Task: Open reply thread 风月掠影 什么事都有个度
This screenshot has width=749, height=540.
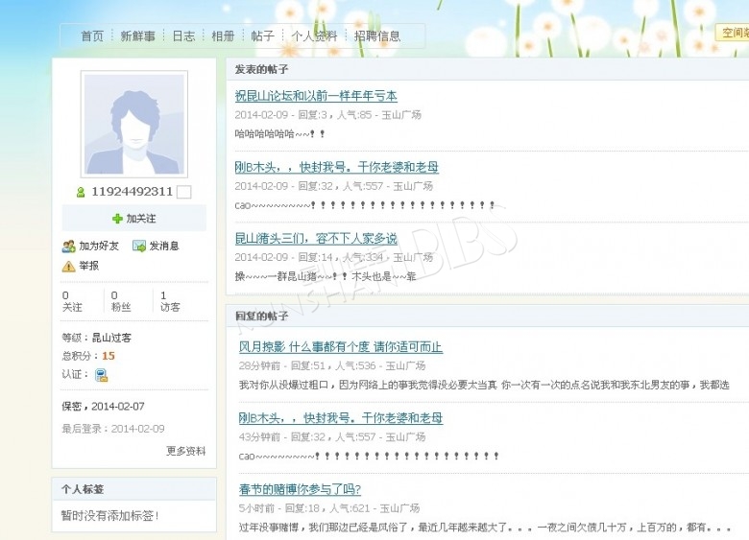Action: click(x=341, y=347)
